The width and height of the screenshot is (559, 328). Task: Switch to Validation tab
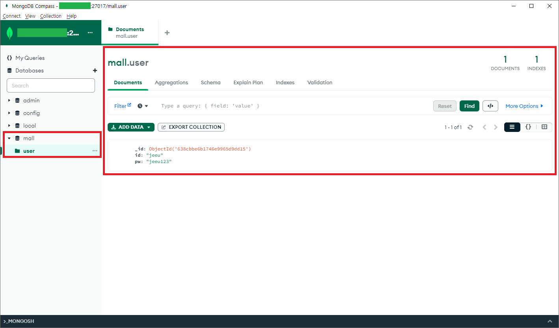[320, 83]
